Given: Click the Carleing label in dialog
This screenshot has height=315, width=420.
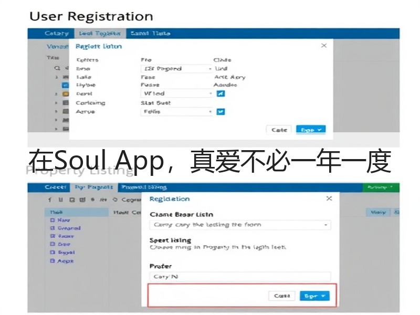Looking at the screenshot, I should point(90,103).
